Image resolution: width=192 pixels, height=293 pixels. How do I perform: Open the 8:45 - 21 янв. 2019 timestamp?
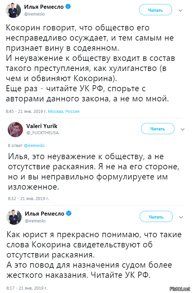(x=26, y=112)
